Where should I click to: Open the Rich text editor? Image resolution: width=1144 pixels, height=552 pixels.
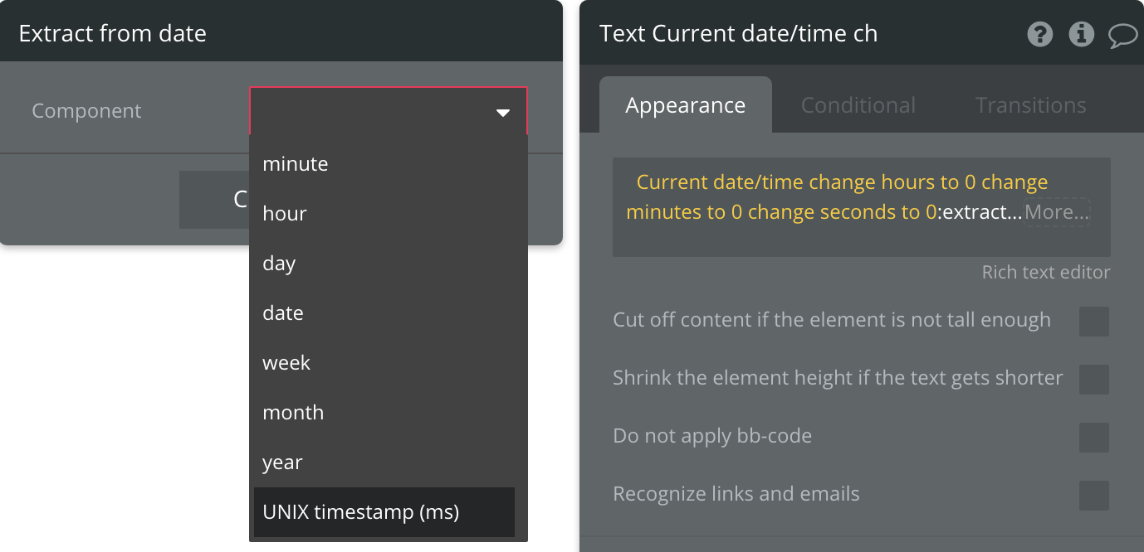pyautogui.click(x=1045, y=273)
